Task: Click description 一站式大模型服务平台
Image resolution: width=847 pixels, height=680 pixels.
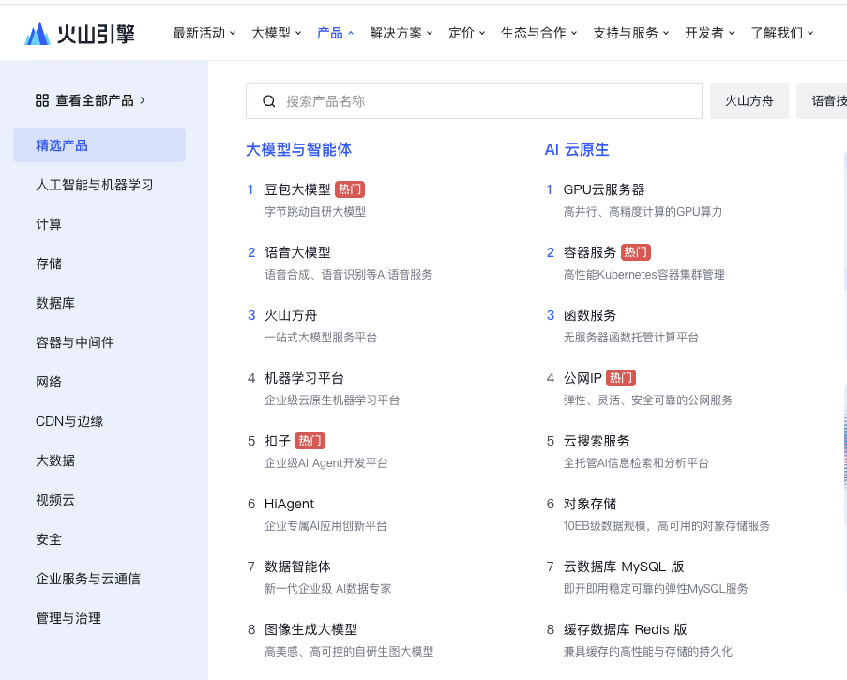Action: pyautogui.click(x=321, y=338)
